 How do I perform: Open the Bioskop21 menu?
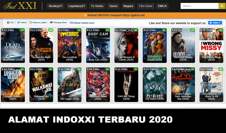(56, 6)
